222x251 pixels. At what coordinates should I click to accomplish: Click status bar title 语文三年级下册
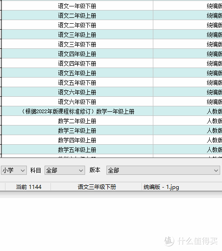[97, 187]
